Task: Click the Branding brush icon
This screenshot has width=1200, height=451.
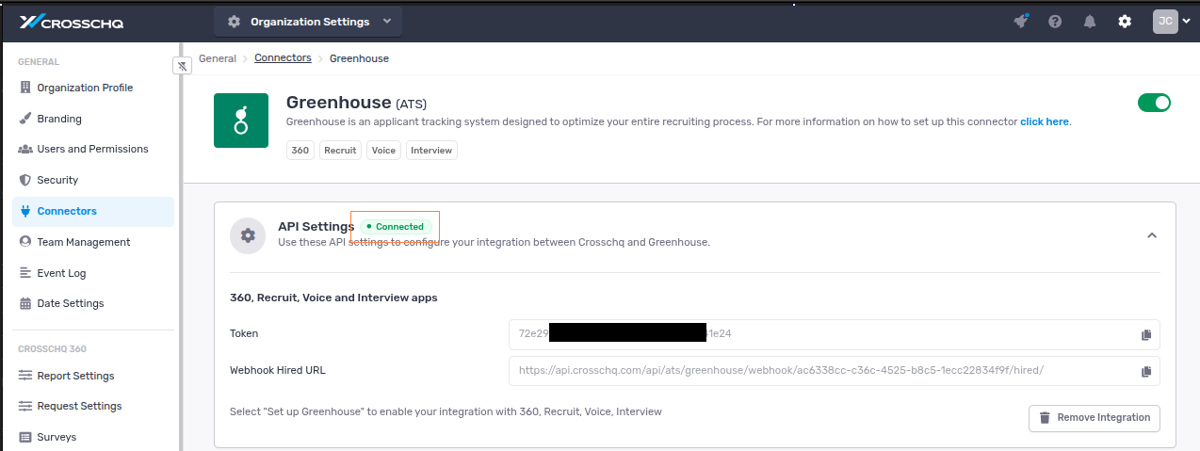Action: pyautogui.click(x=25, y=119)
